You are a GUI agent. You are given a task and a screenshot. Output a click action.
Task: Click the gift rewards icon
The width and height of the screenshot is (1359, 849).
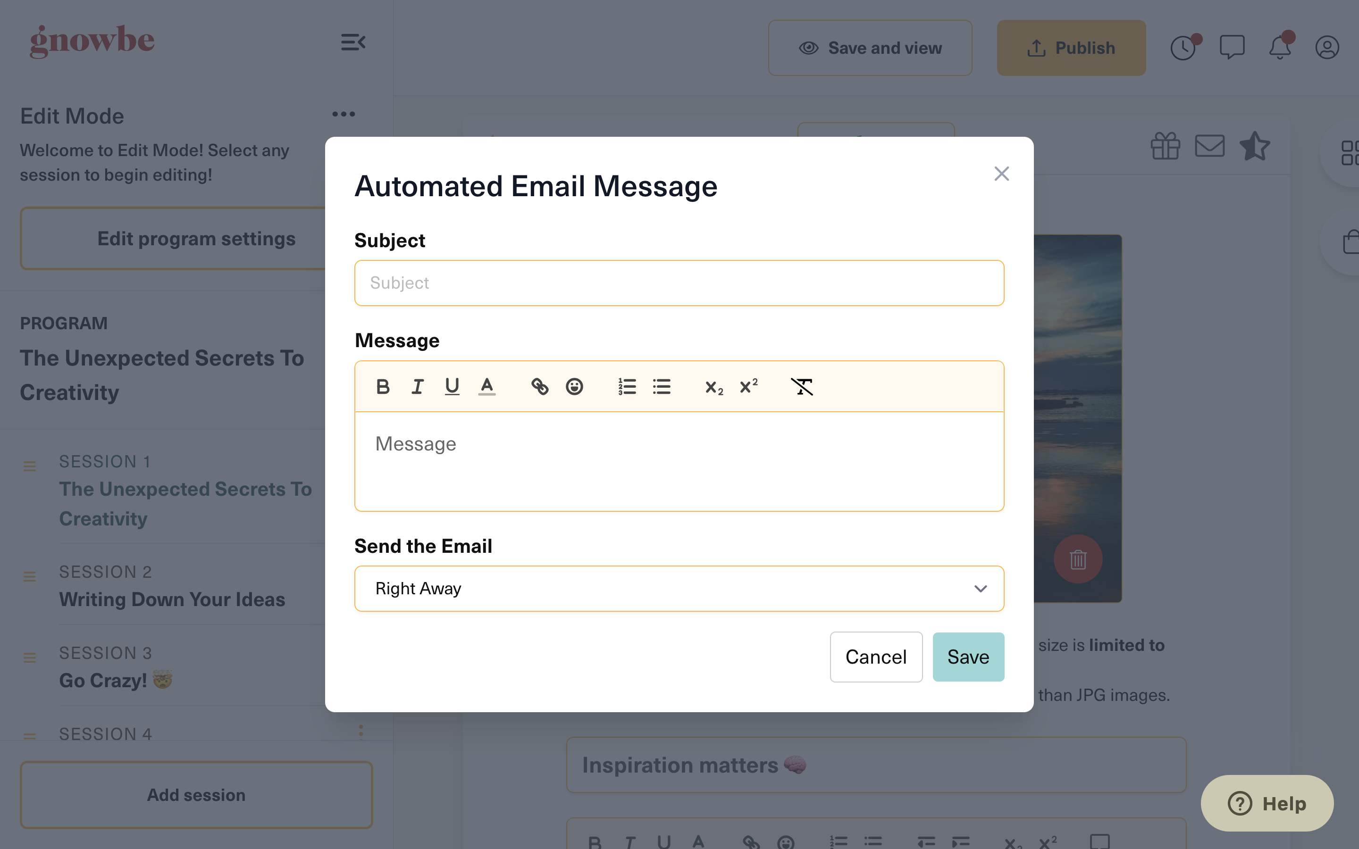pos(1165,146)
